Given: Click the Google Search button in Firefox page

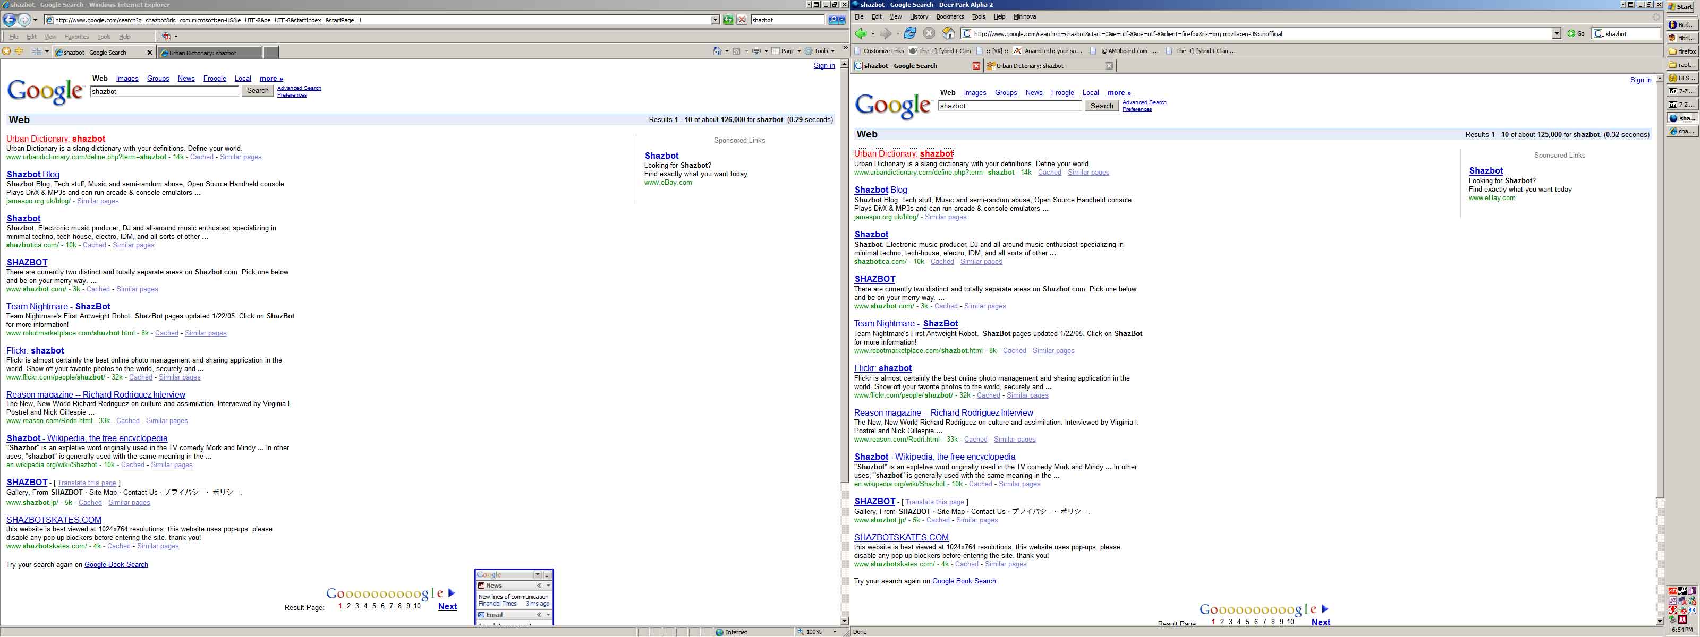Looking at the screenshot, I should click(x=1101, y=106).
